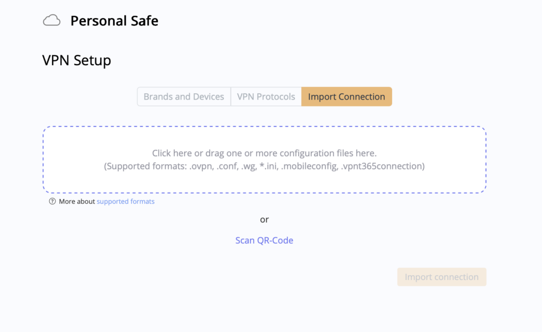The width and height of the screenshot is (542, 332).
Task: Click Scan QR-Code
Action: [264, 240]
